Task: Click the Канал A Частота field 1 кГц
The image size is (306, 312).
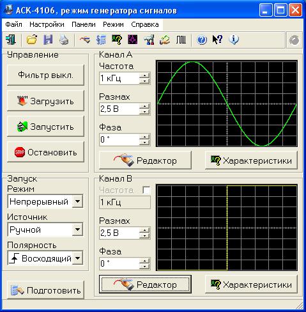Action: click(119, 78)
